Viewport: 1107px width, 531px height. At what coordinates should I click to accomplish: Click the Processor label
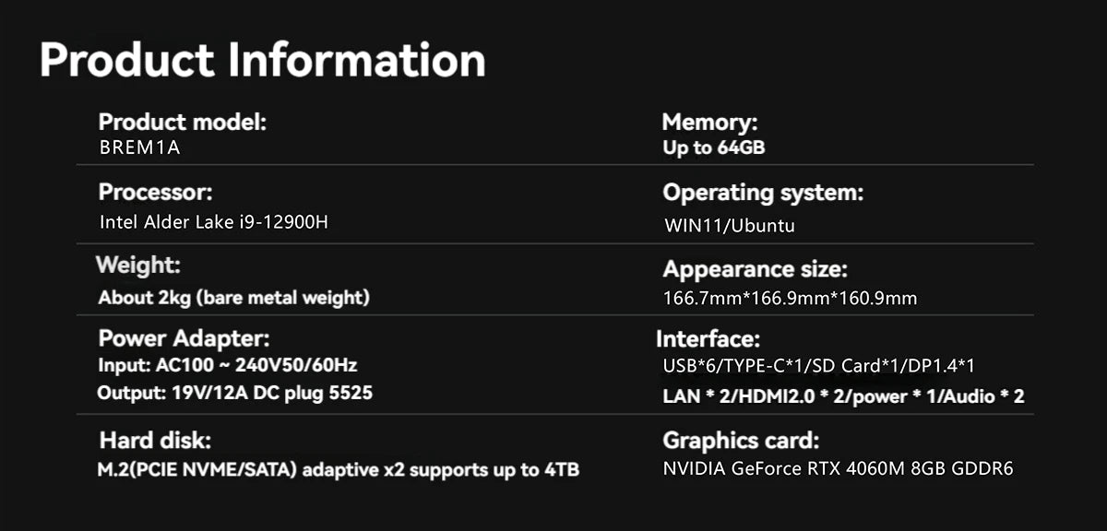(155, 193)
